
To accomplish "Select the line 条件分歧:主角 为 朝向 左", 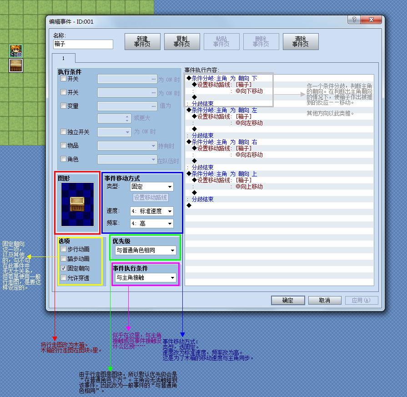I will (279, 110).
